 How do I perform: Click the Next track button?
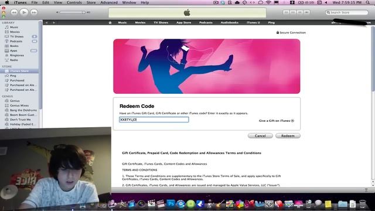[34, 12]
